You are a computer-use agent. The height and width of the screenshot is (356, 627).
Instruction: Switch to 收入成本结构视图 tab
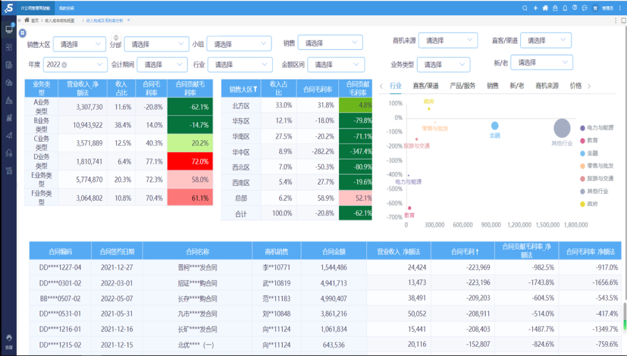pyautogui.click(x=60, y=20)
